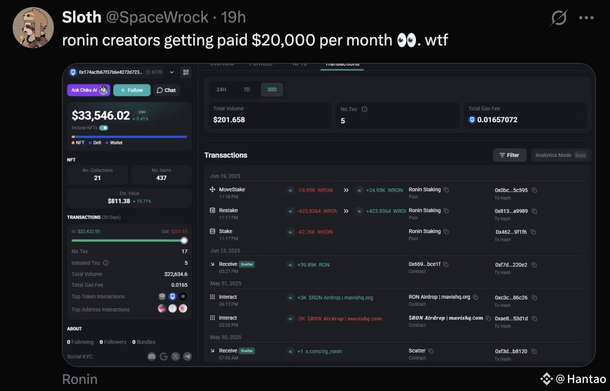Copy Ronin Staking address in Stake row

point(446,232)
